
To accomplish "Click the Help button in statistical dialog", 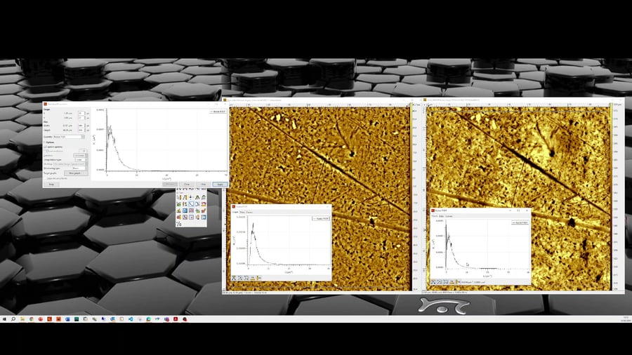I will coord(51,185).
